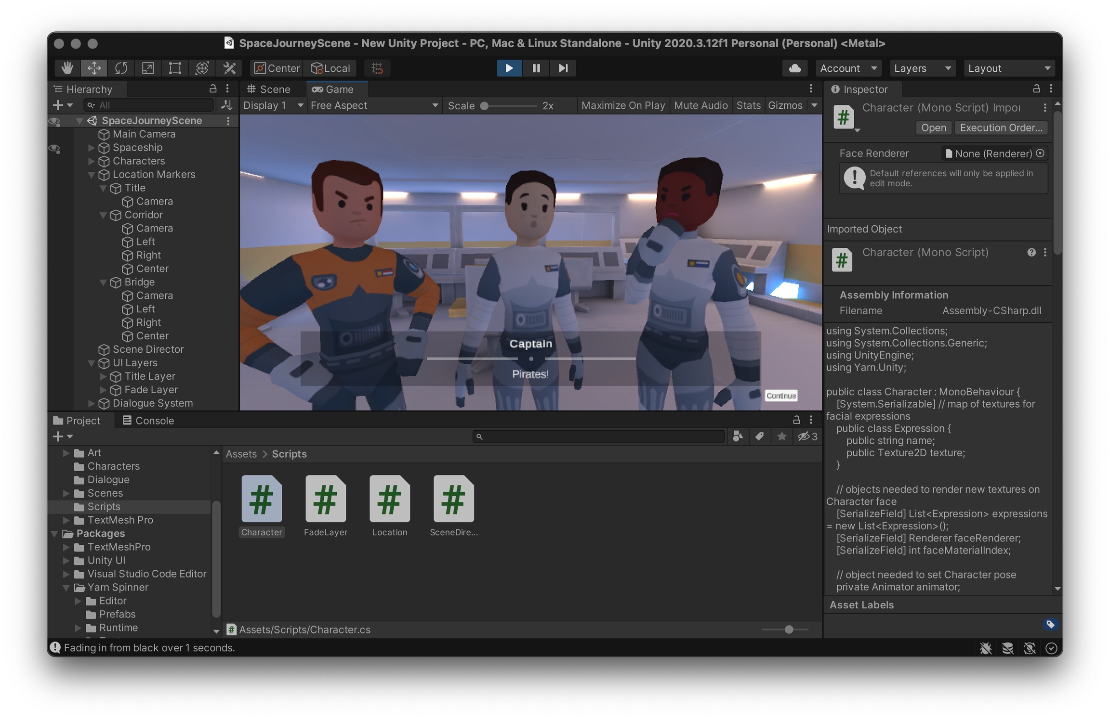Click the Step frame button
Screen dimensions: 1110x719
click(563, 68)
